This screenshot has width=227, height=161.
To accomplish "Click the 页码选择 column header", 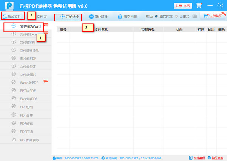I will coord(148,29).
